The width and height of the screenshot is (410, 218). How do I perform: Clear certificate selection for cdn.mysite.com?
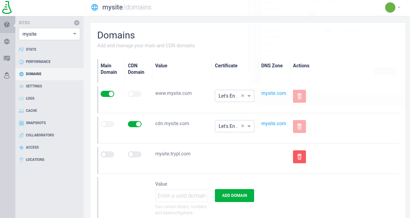coord(243,126)
